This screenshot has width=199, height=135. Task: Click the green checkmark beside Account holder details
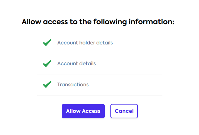tap(47, 43)
